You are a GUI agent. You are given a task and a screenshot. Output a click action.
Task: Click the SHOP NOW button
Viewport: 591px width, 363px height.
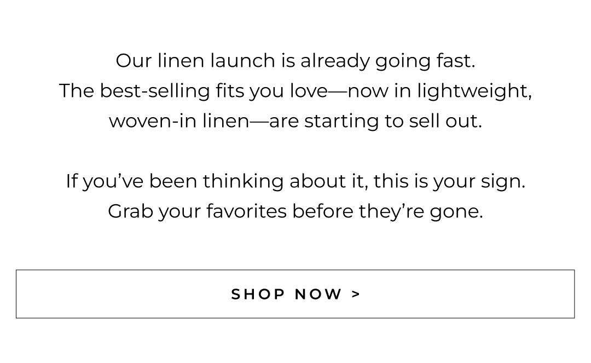click(295, 294)
